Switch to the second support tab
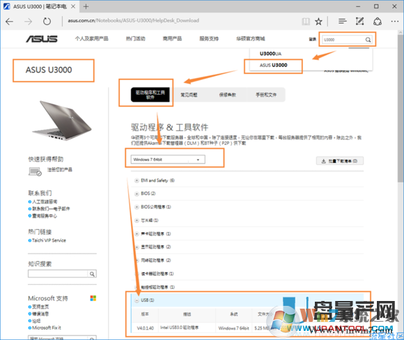The width and height of the screenshot is (404, 340). [189, 95]
